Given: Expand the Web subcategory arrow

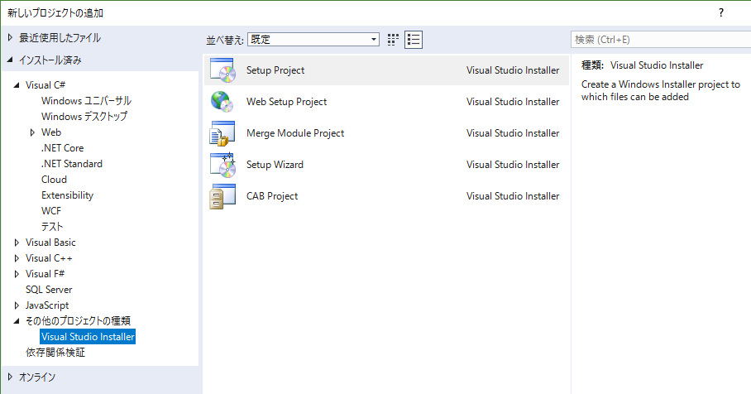Looking at the screenshot, I should (x=32, y=132).
